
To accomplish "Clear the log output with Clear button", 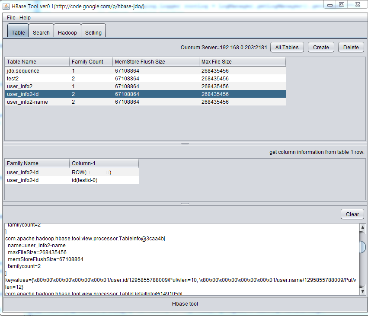I will (x=352, y=214).
